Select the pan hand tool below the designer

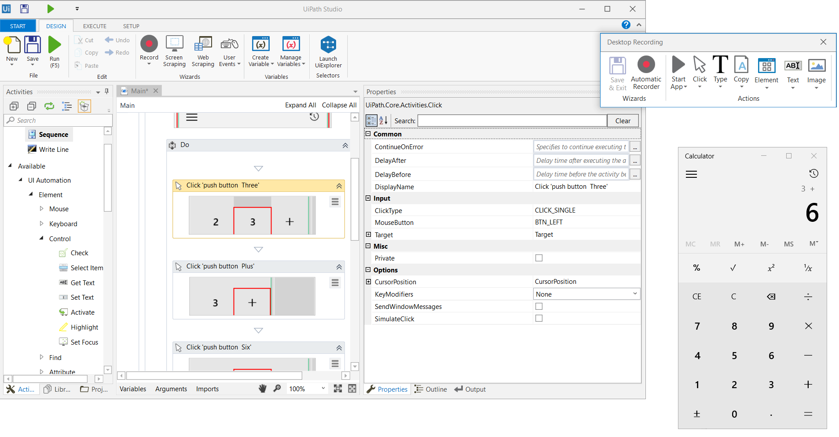[263, 389]
